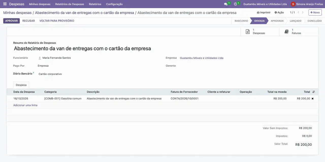Select the Aprovada status stage
Image resolution: width=325 pixels, height=162 pixels.
coord(277,21)
